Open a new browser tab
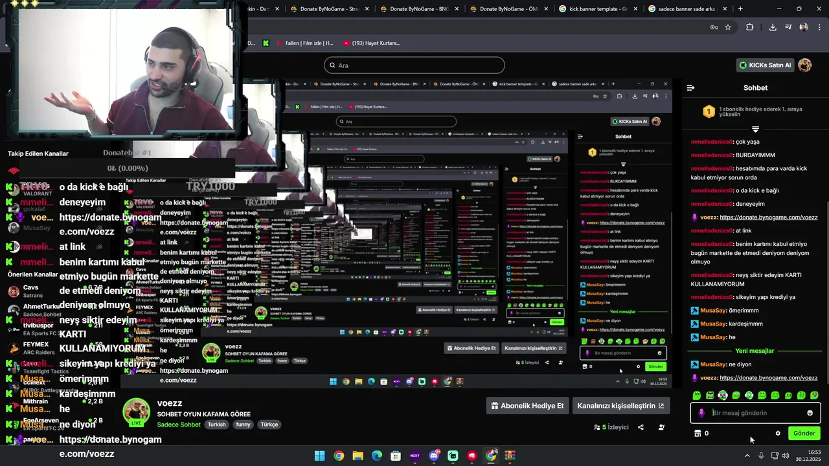 coord(740,9)
